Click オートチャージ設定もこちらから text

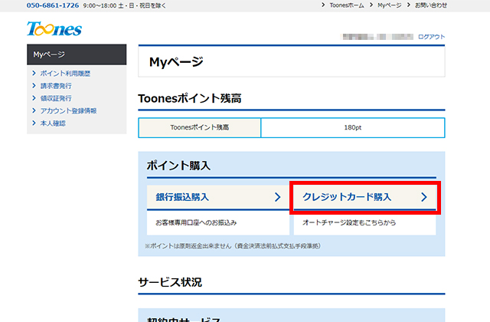349,222
